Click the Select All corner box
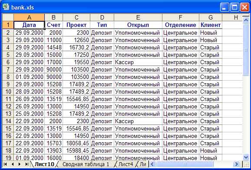Viewport: 251px width, 170px height. (x=8, y=17)
